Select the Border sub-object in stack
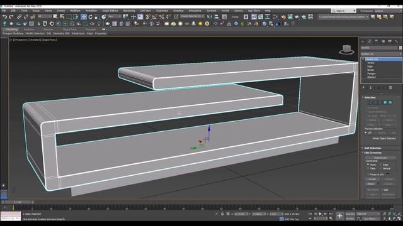This screenshot has height=226, width=403. (371, 70)
